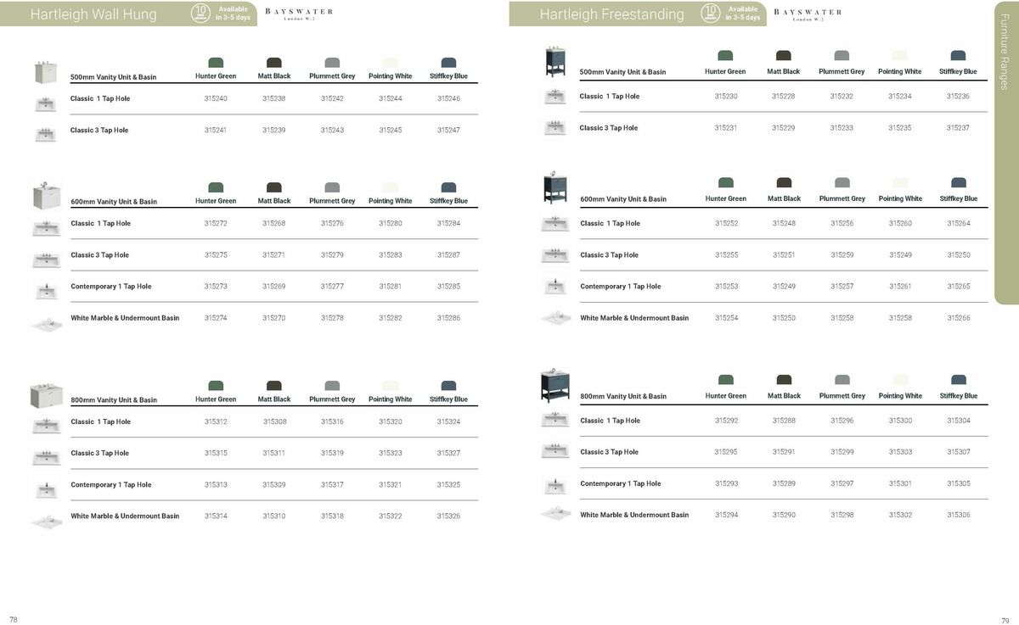Open the 500mm wall hung vanity unit image
This screenshot has height=625, width=1019.
pos(46,72)
